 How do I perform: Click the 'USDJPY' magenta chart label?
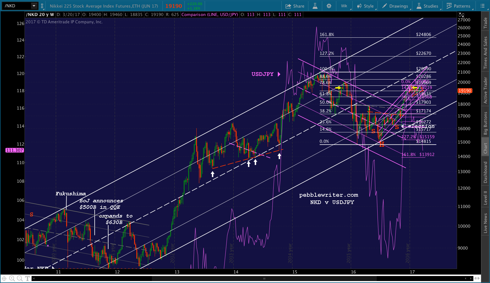tap(263, 74)
